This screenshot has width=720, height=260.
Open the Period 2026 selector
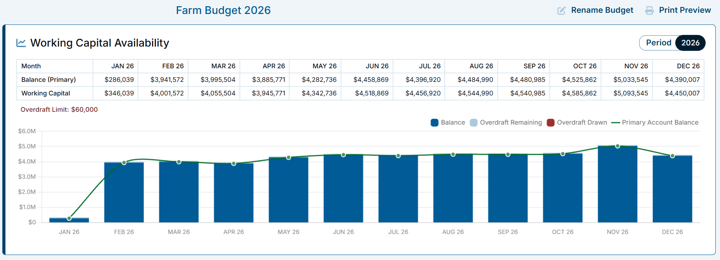click(x=690, y=43)
